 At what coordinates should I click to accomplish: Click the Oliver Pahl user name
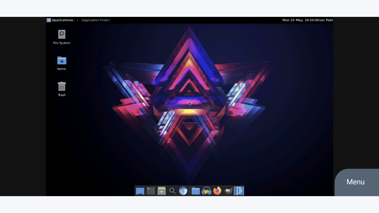point(324,20)
